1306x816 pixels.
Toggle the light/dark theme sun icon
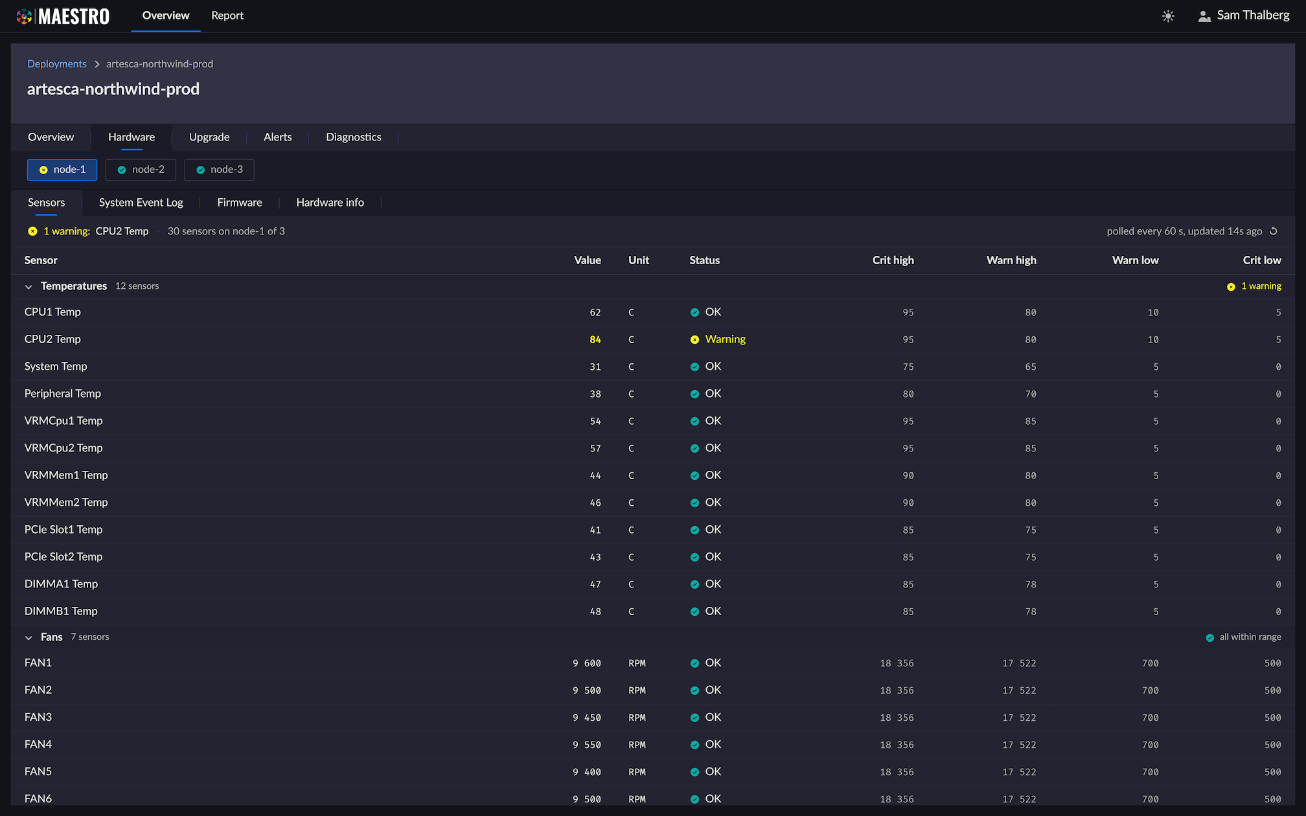pyautogui.click(x=1168, y=16)
